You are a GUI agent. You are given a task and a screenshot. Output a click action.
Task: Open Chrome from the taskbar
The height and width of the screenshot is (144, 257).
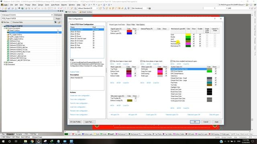(32, 141)
